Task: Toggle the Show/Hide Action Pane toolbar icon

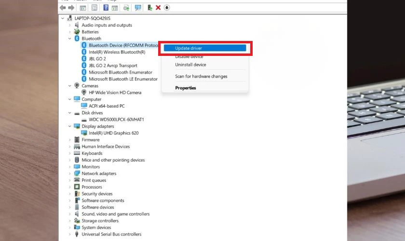Action: pos(115,8)
